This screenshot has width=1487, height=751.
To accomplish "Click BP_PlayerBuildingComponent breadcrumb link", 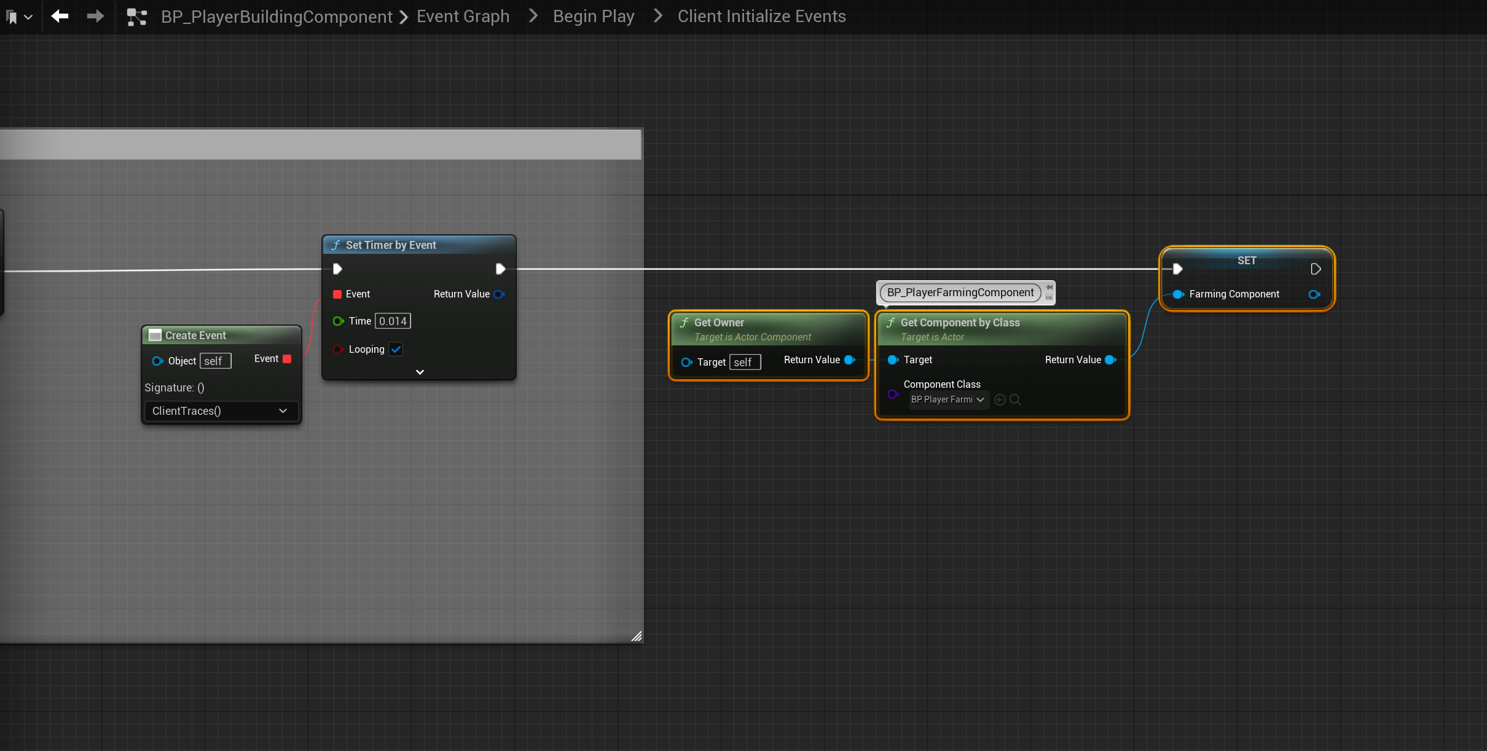I will tap(277, 17).
